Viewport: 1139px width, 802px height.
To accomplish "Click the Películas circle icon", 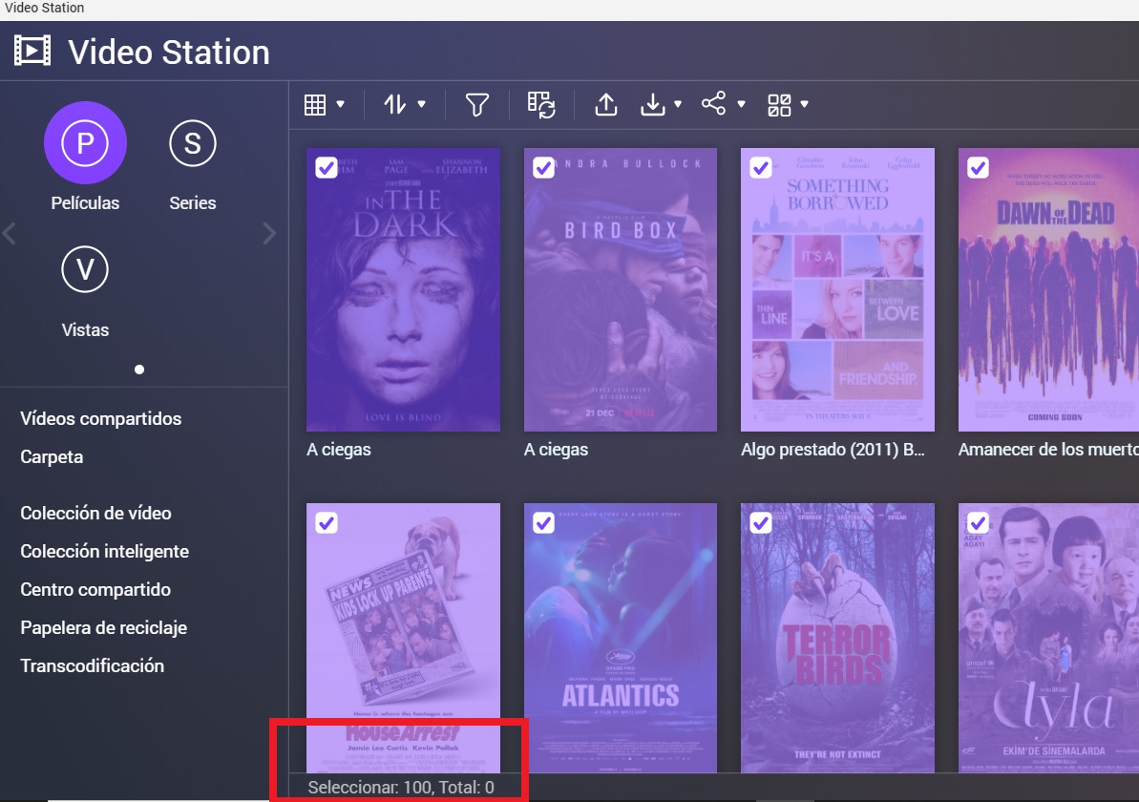I will (x=85, y=143).
